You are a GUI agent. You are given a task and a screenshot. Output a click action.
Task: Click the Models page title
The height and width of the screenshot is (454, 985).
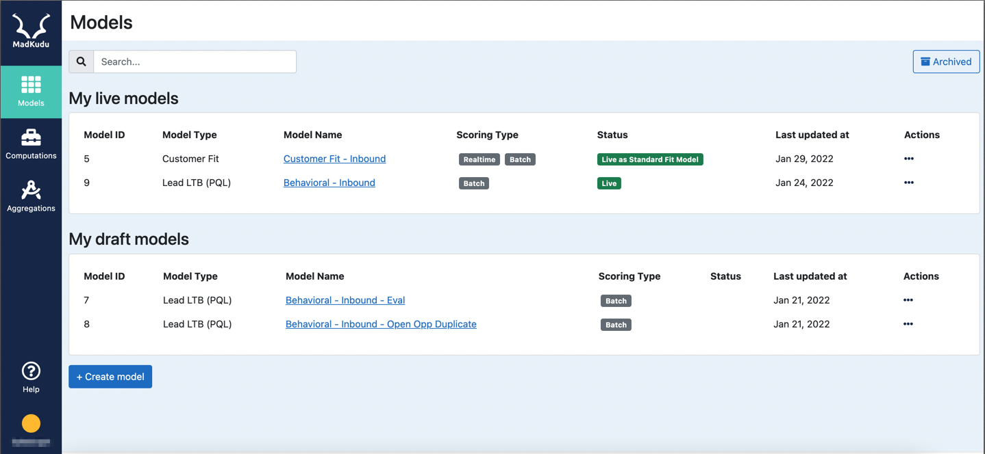coord(101,23)
